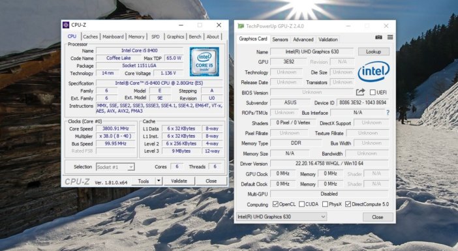Select the Graphics Card tab in GPU-Z
Screen dimensions: 458x251
[253, 39]
